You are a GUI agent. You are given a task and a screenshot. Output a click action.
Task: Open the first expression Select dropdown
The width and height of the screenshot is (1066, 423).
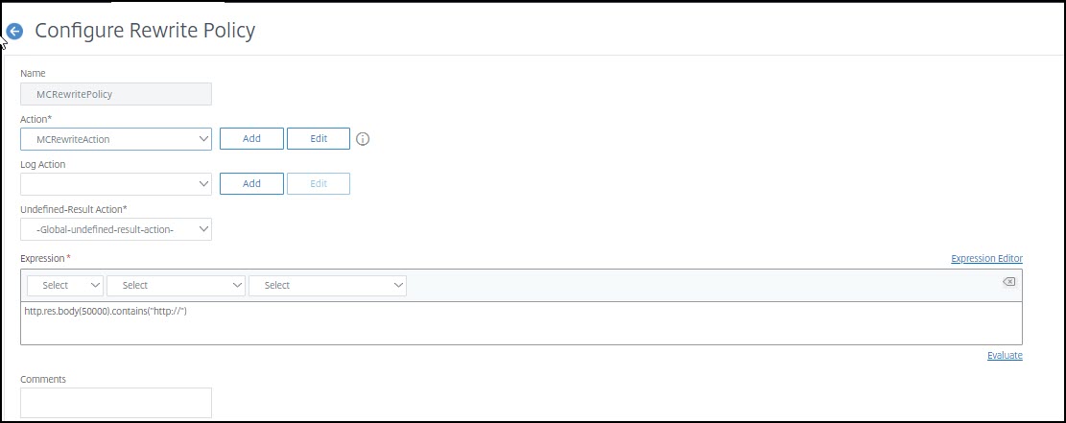coord(65,286)
